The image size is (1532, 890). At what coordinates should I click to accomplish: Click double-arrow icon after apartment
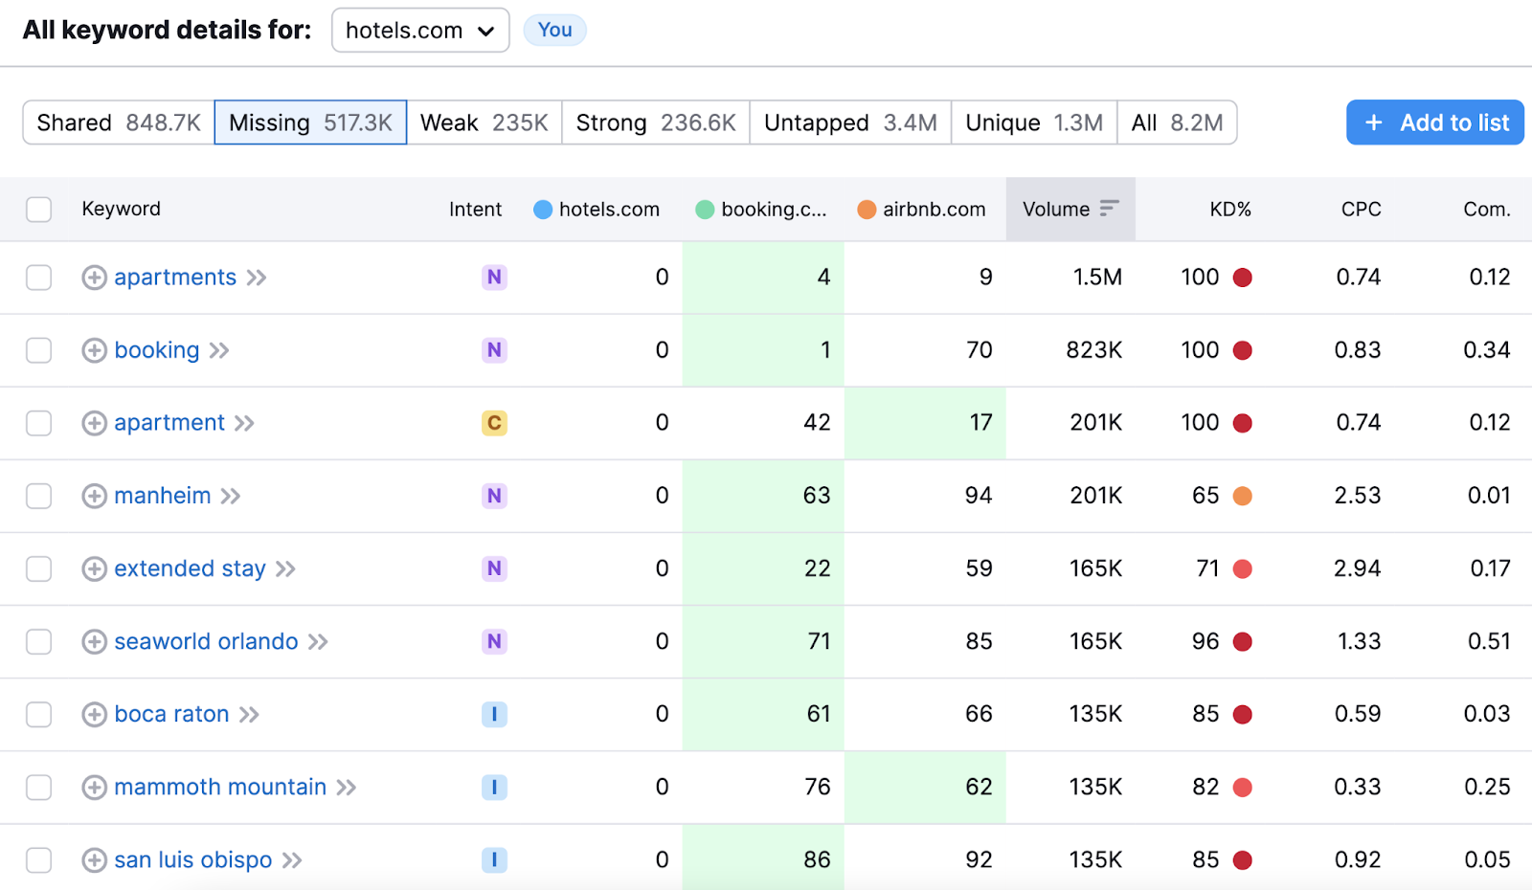(x=244, y=423)
